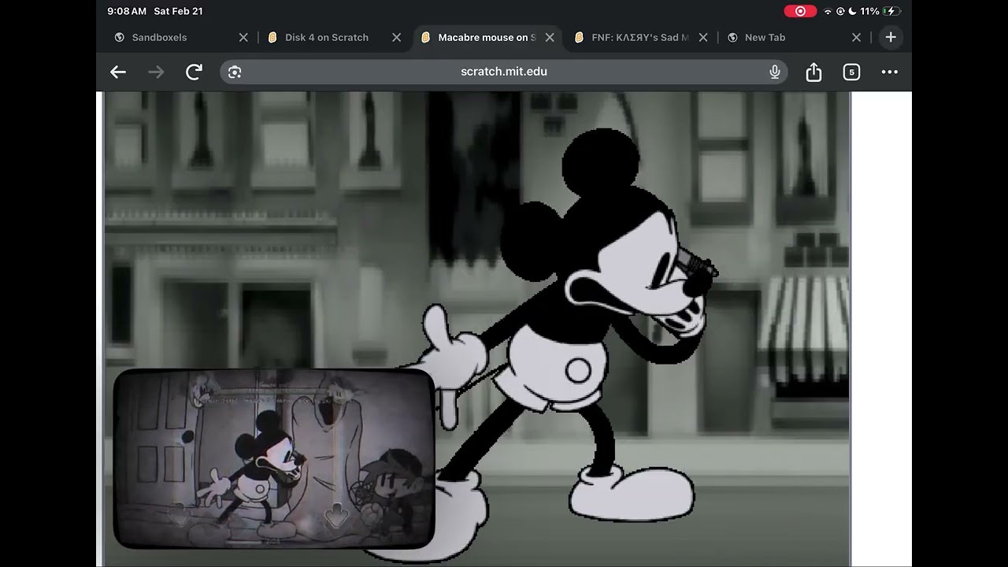Tap the microphone voice search icon

click(x=775, y=72)
